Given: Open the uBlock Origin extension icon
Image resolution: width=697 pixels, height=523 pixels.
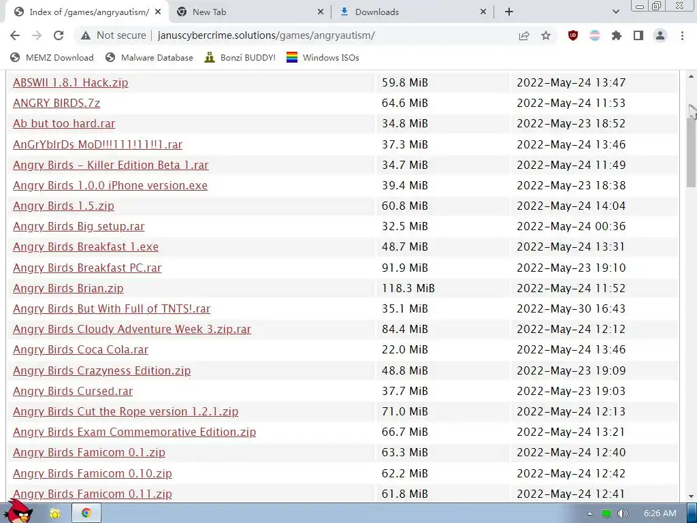Looking at the screenshot, I should pyautogui.click(x=573, y=35).
